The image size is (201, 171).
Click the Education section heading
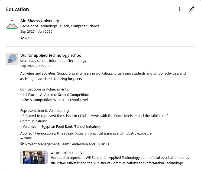coord(17,9)
